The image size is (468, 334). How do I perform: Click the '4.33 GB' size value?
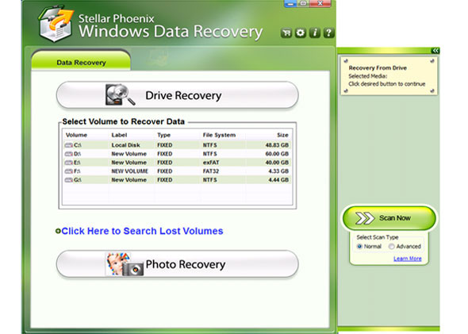click(278, 171)
